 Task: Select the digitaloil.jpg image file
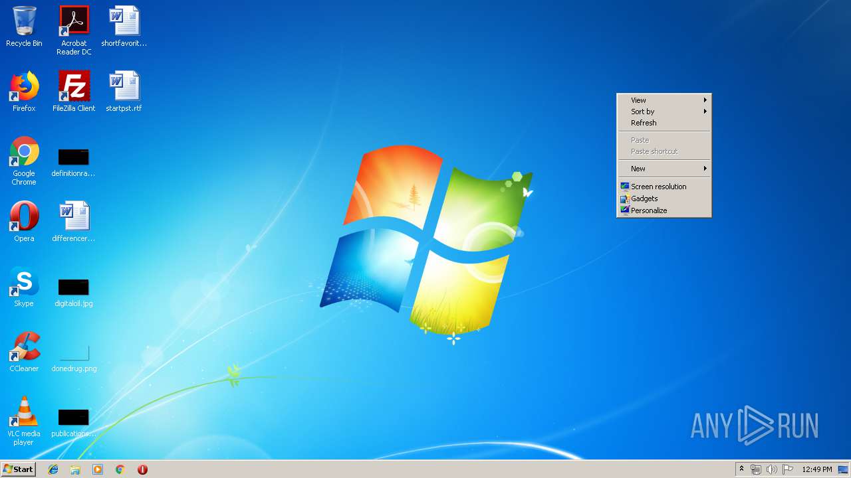pyautogui.click(x=74, y=293)
